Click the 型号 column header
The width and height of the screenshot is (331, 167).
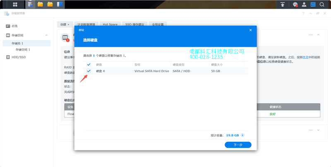coord(151,65)
